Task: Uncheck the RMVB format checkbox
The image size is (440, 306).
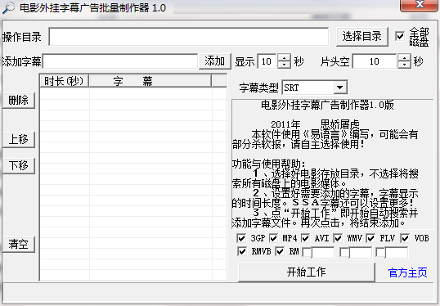Action: [x=242, y=251]
